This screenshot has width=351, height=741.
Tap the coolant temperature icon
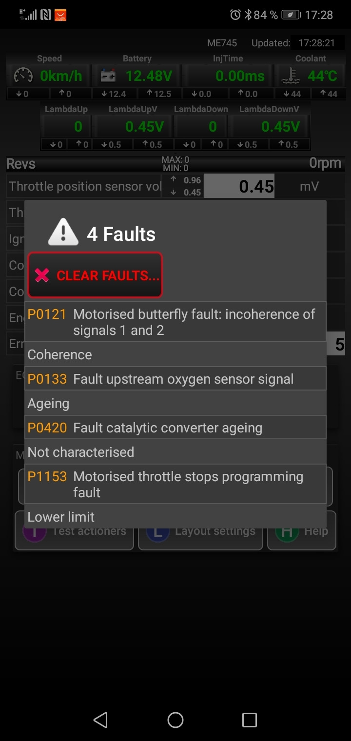pyautogui.click(x=292, y=76)
